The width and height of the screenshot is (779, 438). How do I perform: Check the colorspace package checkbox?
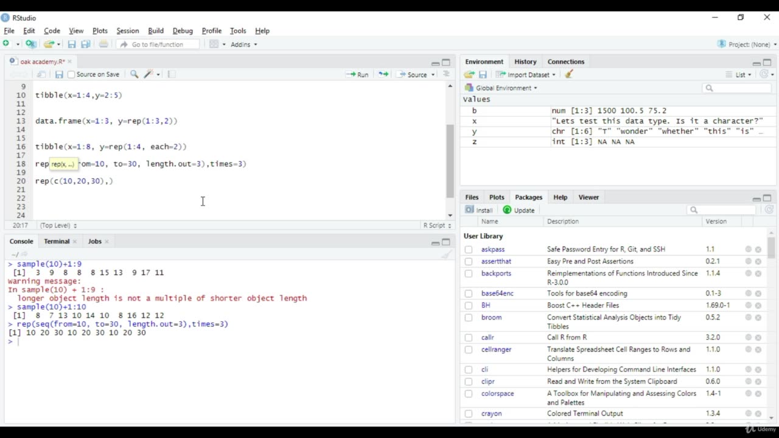pyautogui.click(x=469, y=394)
